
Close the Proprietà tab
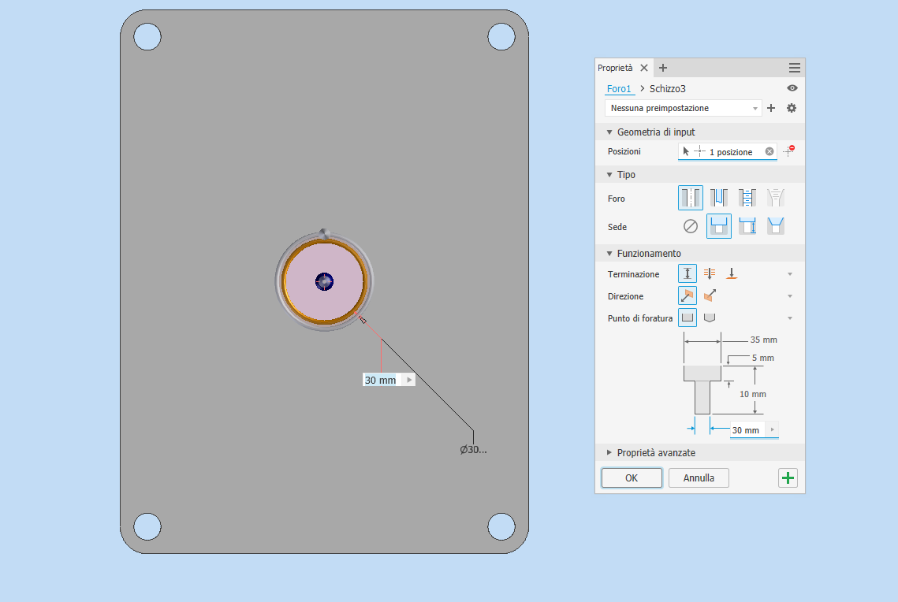643,68
